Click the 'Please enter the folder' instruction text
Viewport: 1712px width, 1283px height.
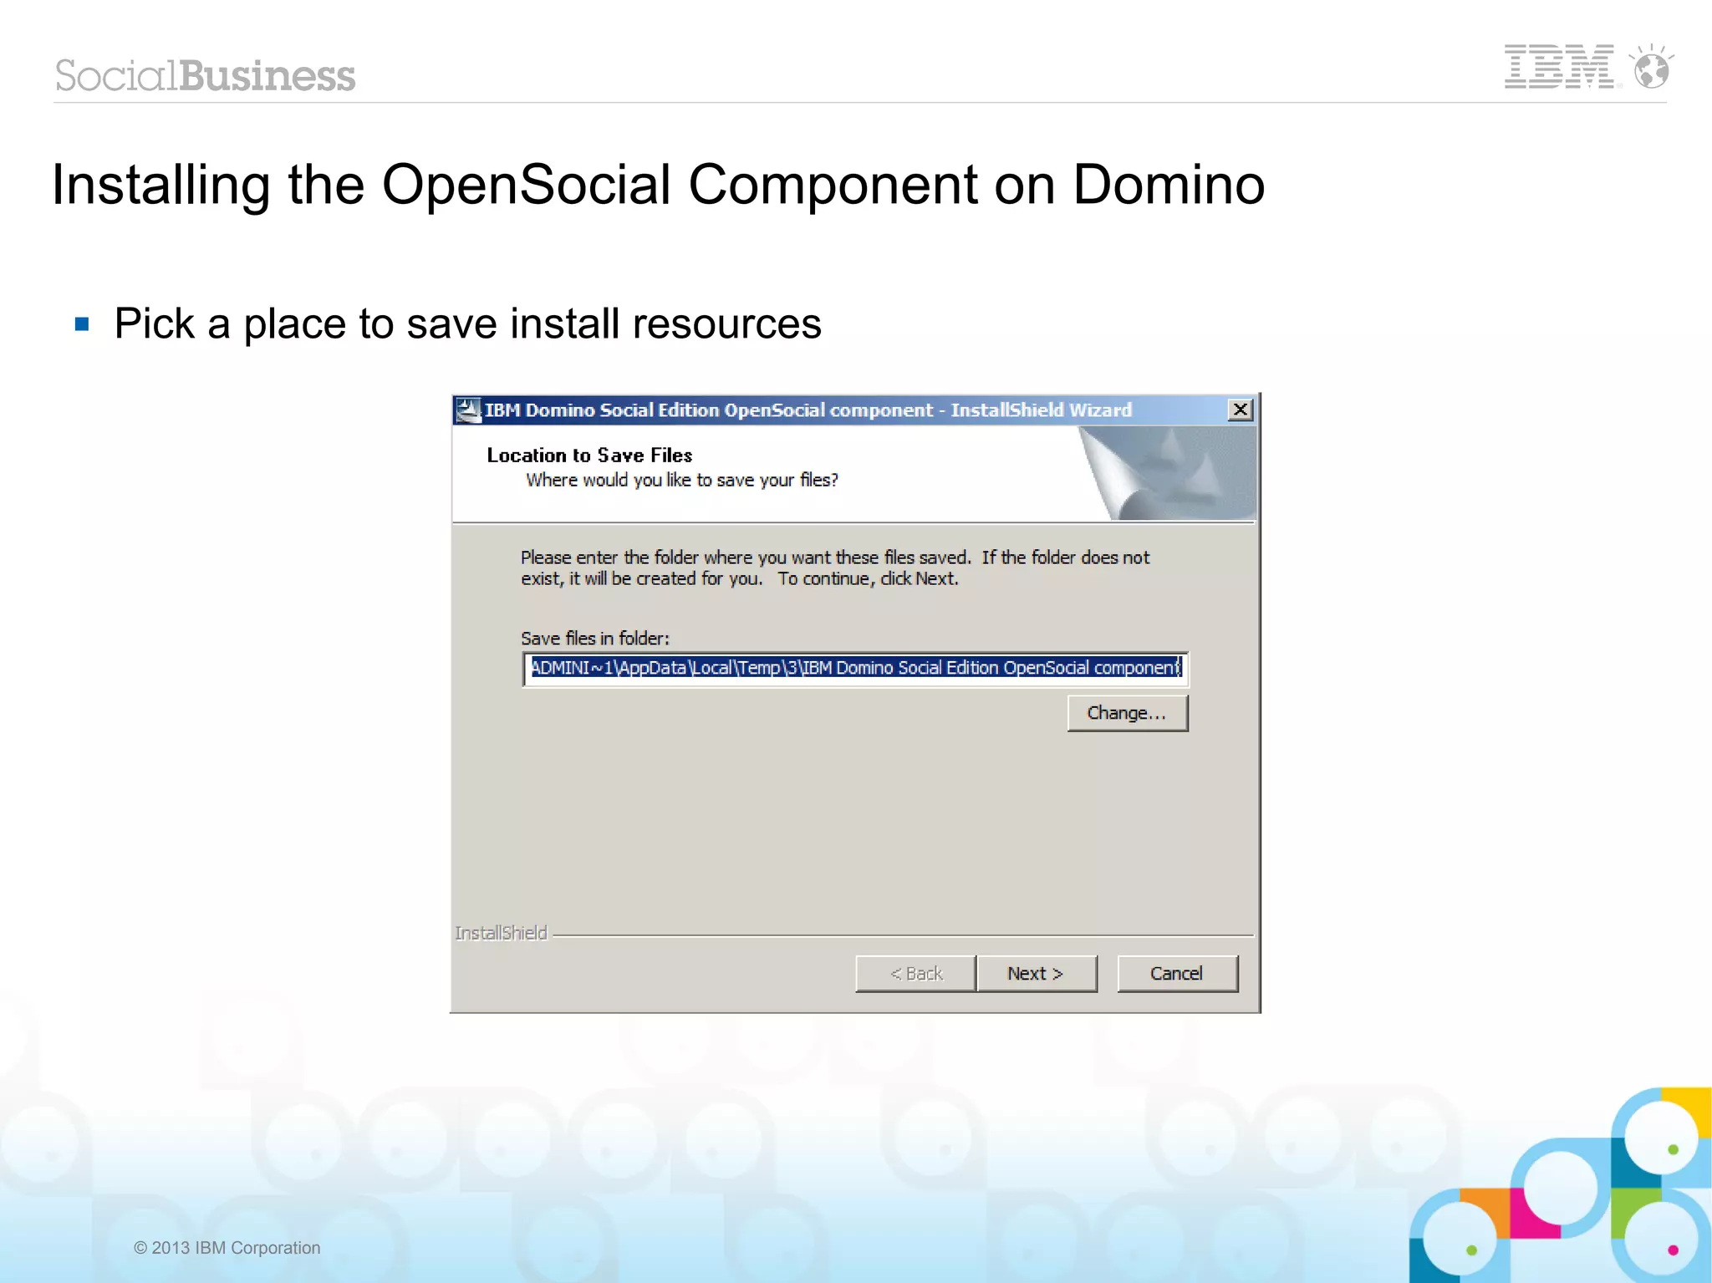(835, 568)
